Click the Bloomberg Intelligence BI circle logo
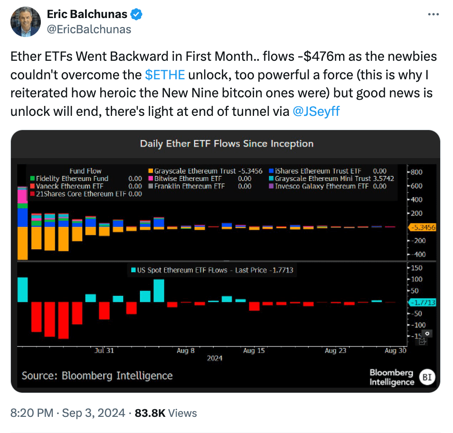This screenshot has width=453, height=433. (427, 377)
